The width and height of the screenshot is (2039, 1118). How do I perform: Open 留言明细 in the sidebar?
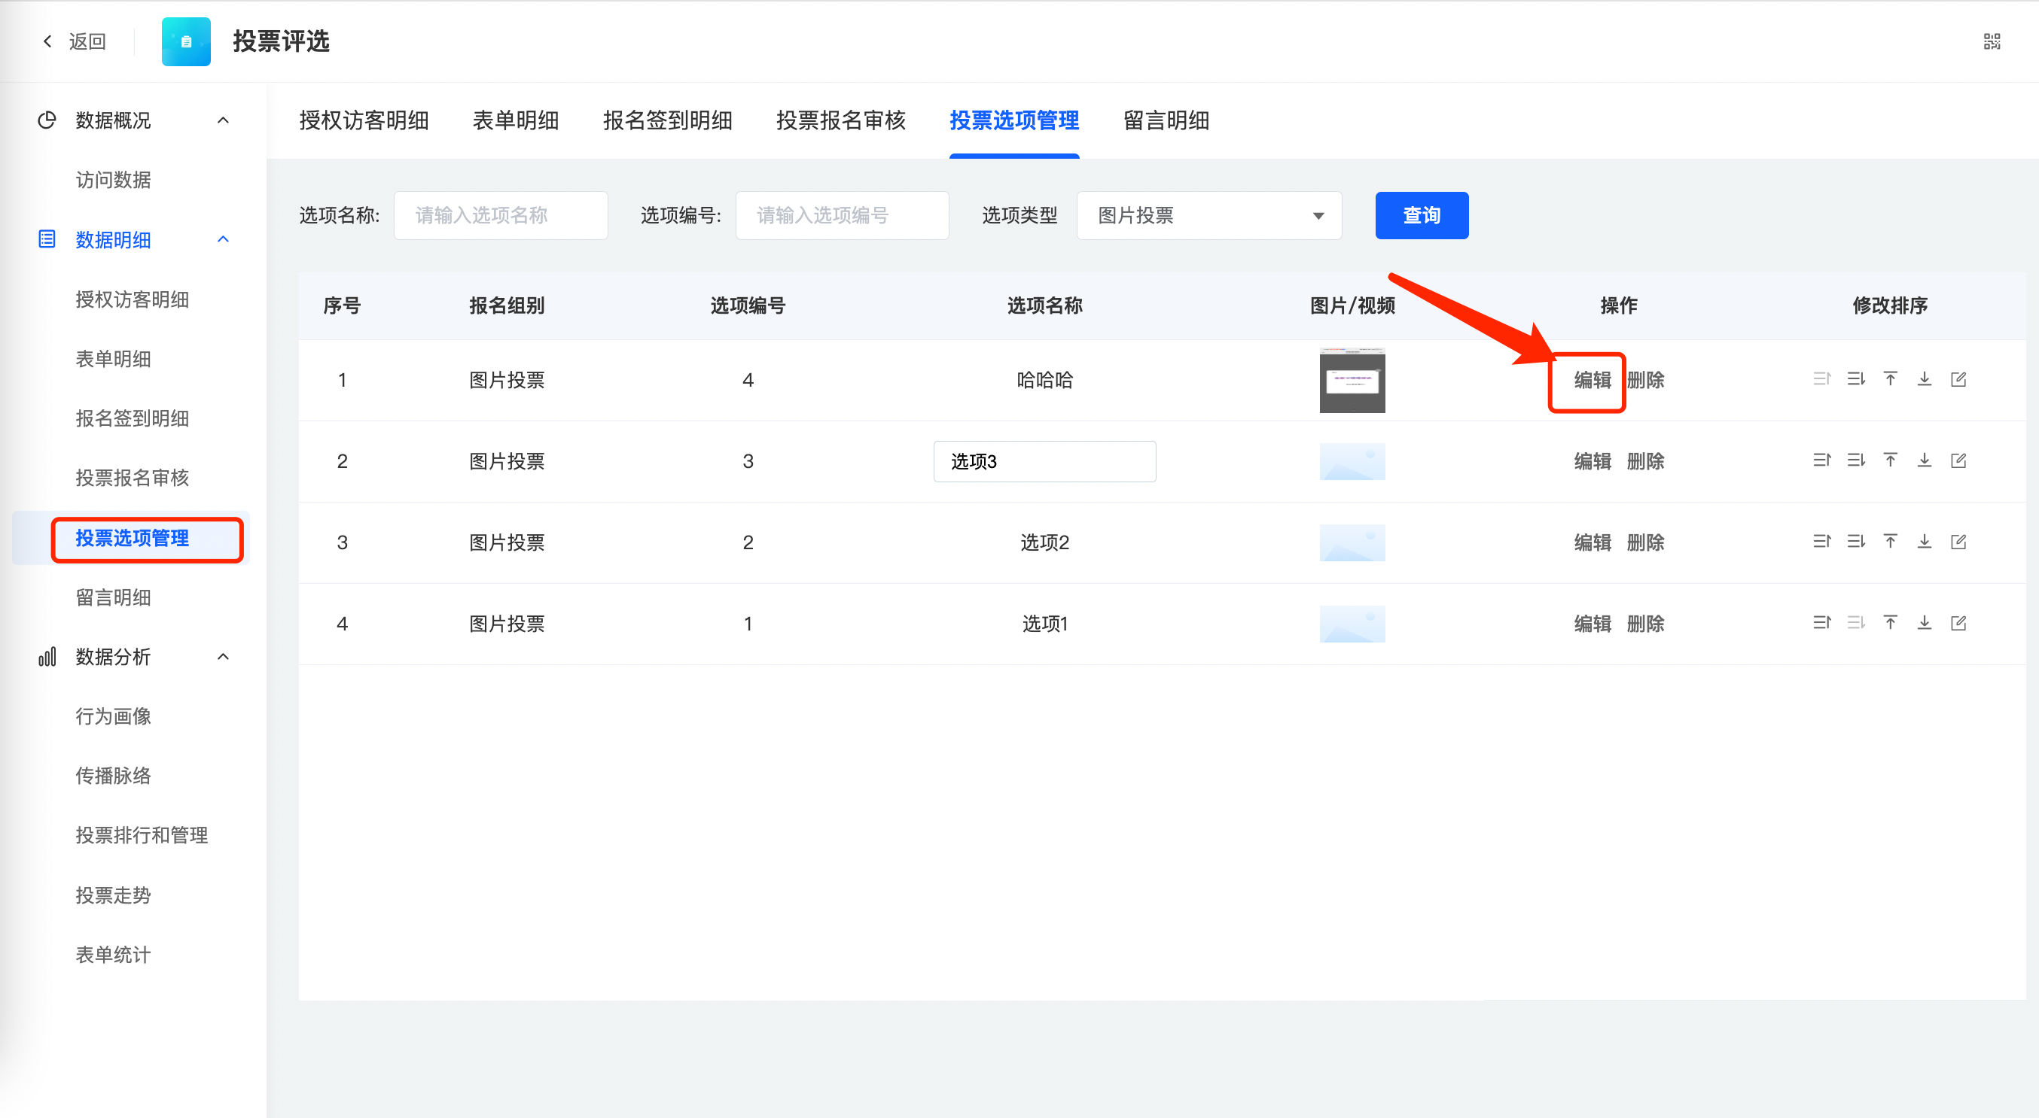[x=113, y=597]
